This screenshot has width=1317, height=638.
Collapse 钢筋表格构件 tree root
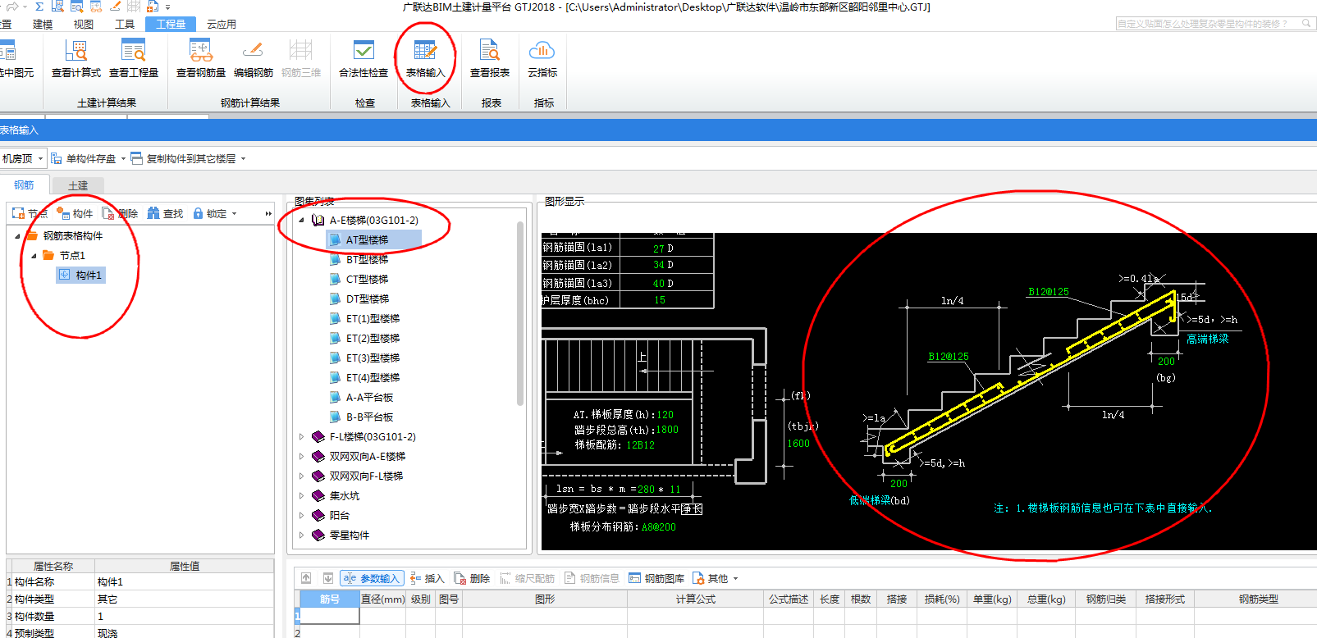17,236
